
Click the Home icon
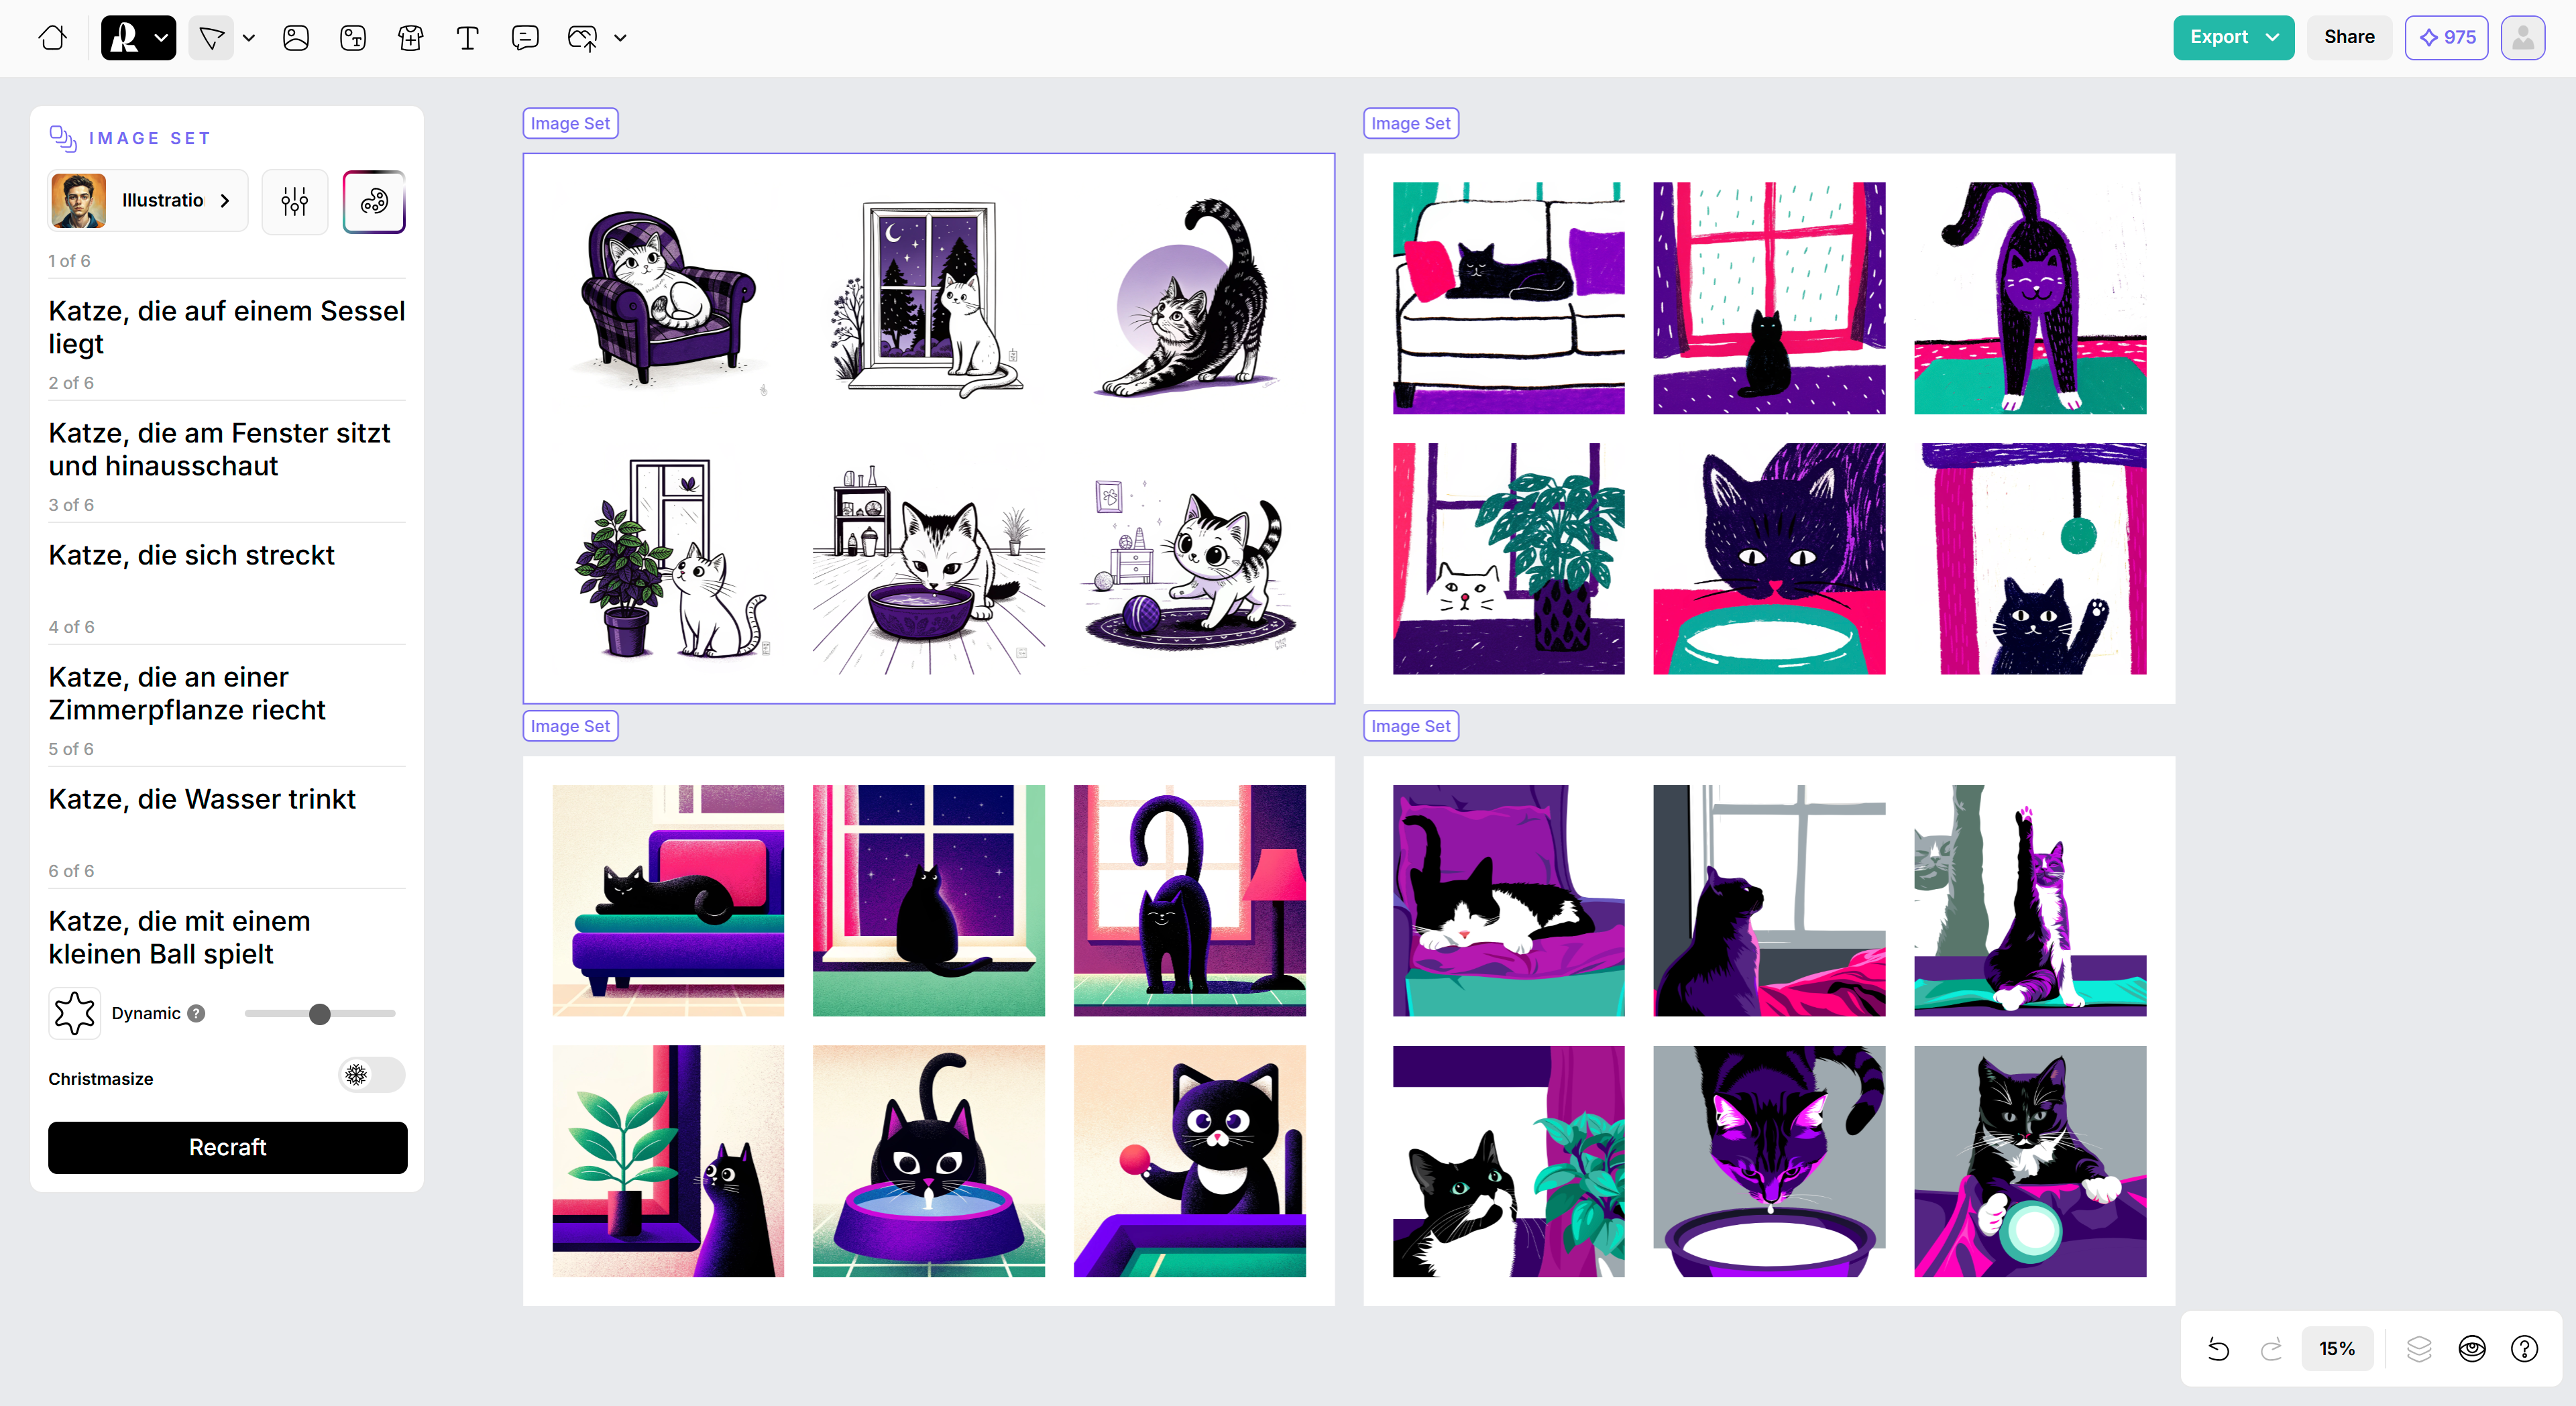(52, 38)
